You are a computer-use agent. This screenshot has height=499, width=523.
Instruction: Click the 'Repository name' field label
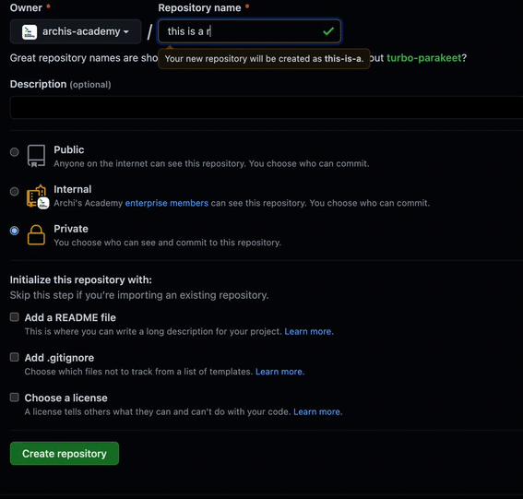click(x=199, y=7)
